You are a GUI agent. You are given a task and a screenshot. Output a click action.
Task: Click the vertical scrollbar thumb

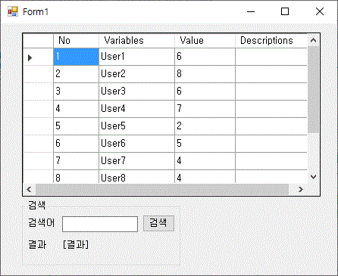tap(313, 89)
